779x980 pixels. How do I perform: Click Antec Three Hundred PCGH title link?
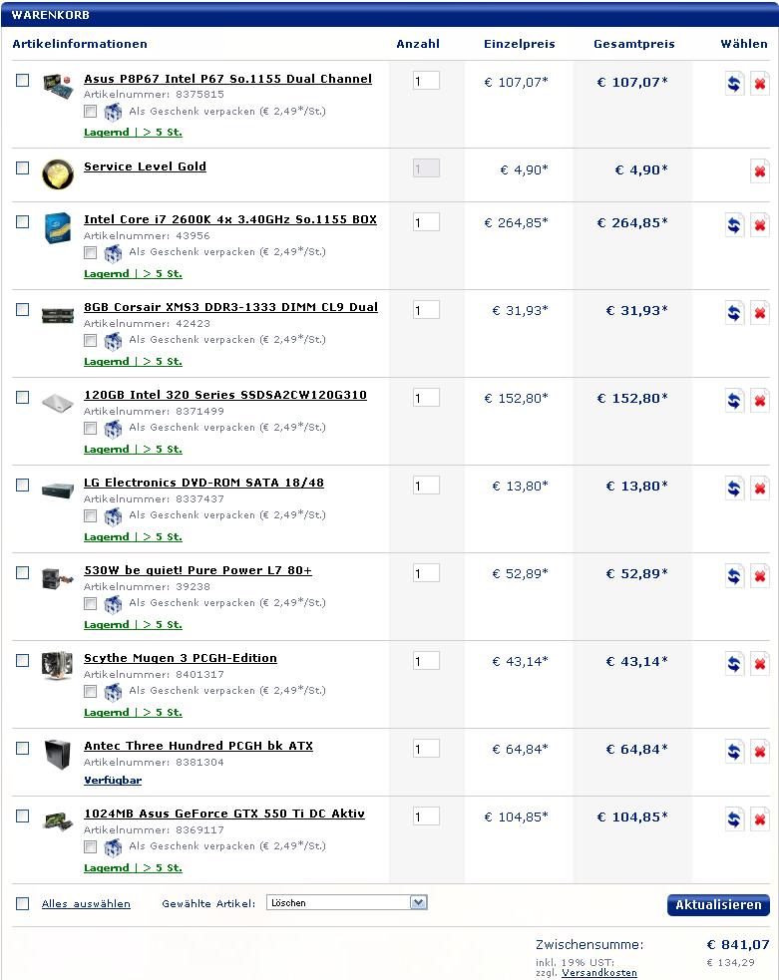click(198, 746)
